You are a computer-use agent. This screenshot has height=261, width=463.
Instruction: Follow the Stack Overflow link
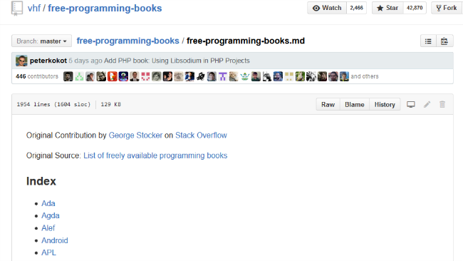(x=201, y=135)
